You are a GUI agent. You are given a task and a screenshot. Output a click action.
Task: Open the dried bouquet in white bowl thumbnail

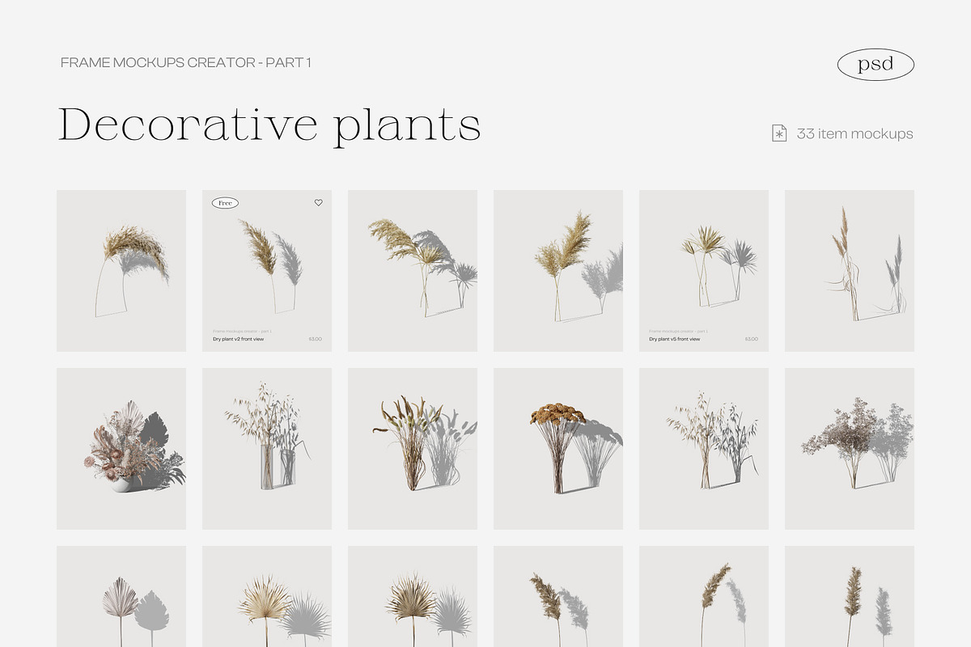click(x=121, y=449)
